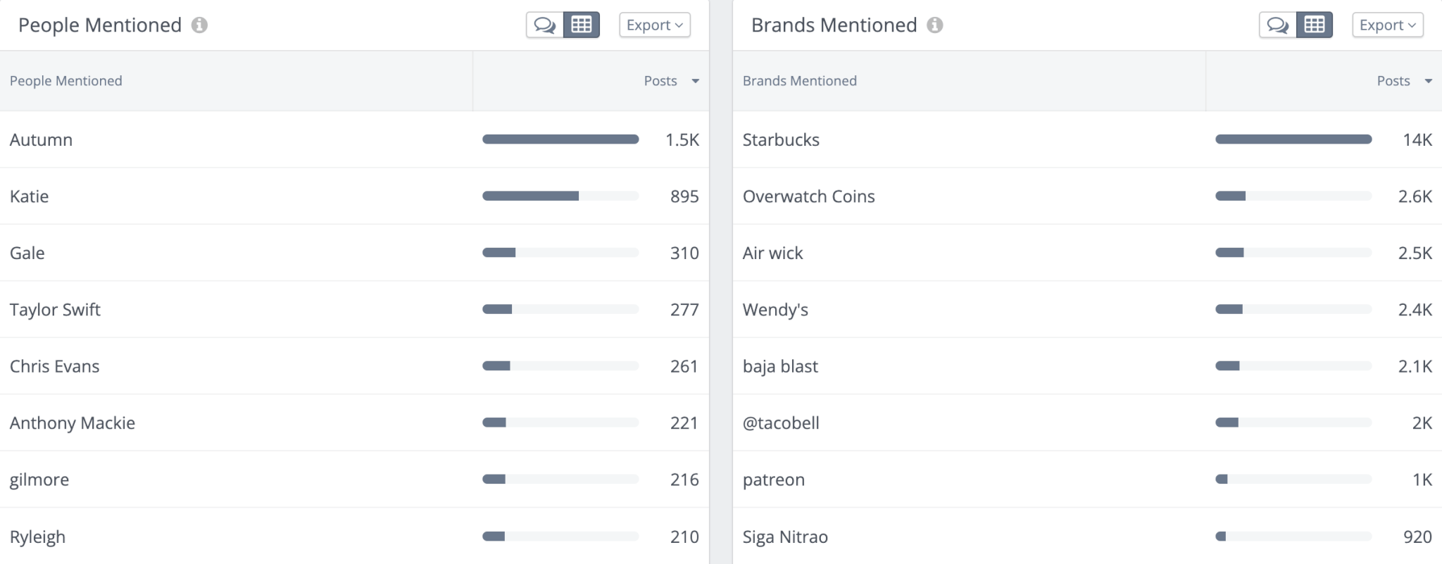This screenshot has width=1442, height=564.
Task: Toggle Brands Mentioned view to speech bubbles
Action: pyautogui.click(x=1279, y=25)
